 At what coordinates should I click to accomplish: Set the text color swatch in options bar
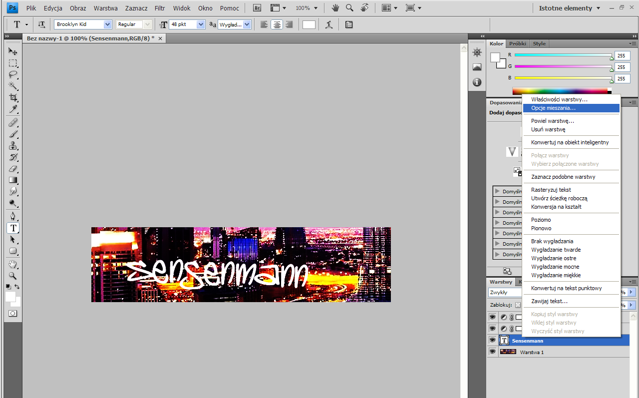(309, 24)
